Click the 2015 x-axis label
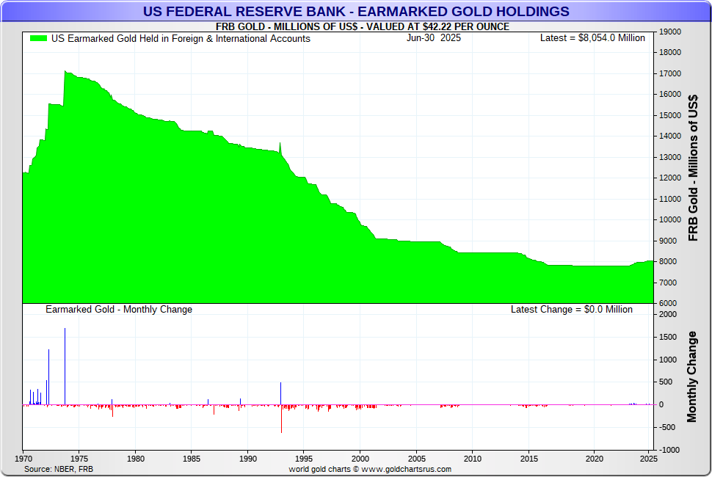712x477 pixels. tap(528, 459)
